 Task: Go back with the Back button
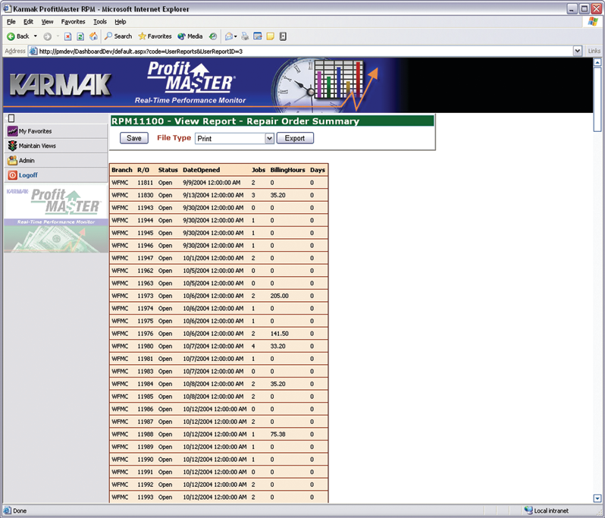[x=17, y=36]
